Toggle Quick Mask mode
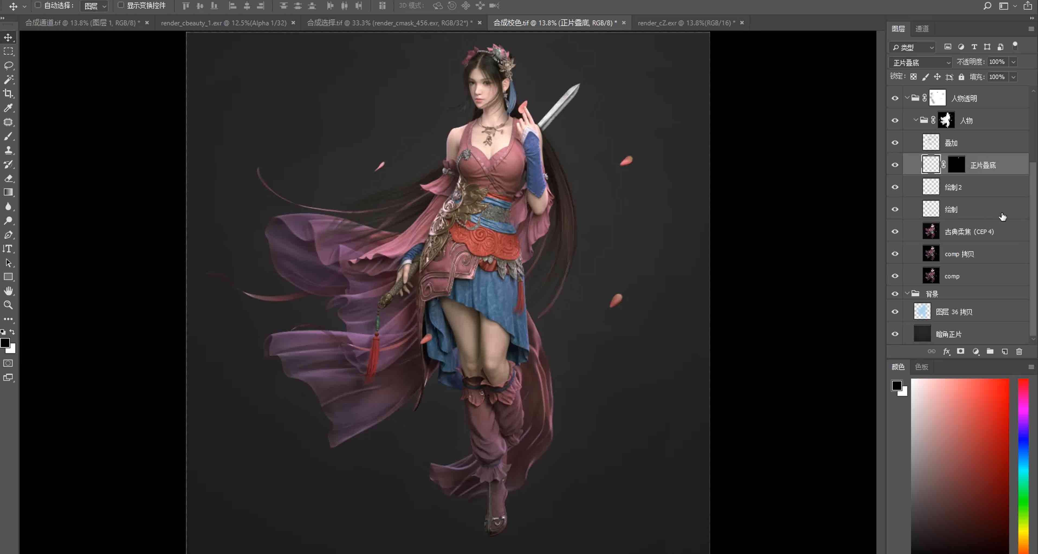Screen dimensions: 1038x554 click(8, 364)
